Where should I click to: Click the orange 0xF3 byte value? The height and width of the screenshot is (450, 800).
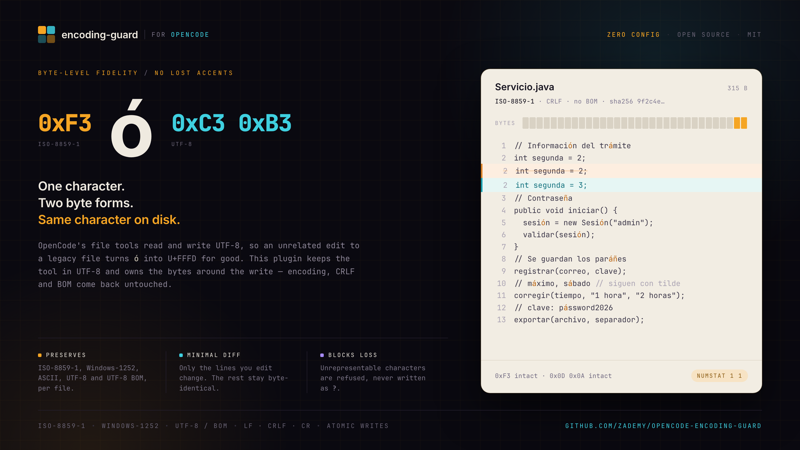tap(65, 123)
